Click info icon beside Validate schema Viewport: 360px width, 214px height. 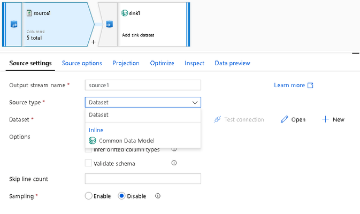tap(174, 163)
